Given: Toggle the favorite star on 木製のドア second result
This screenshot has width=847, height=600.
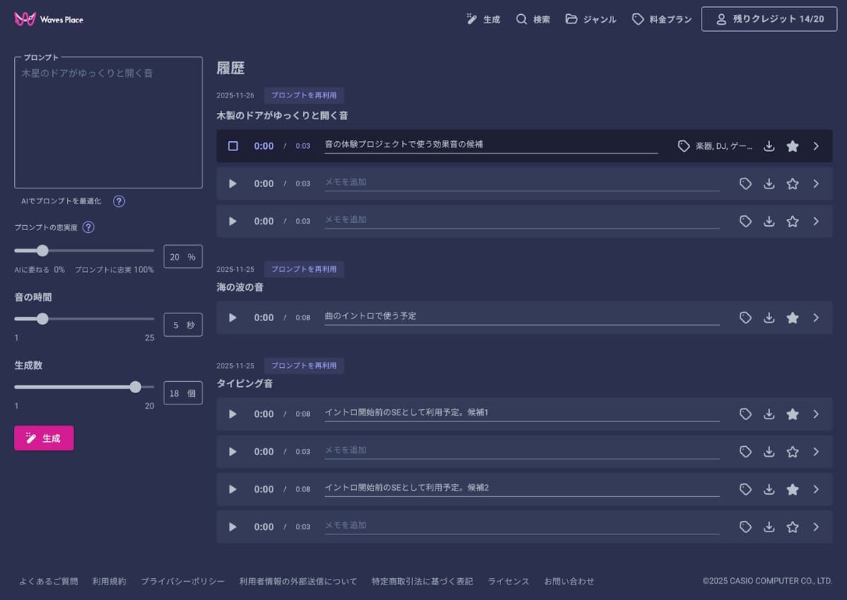Looking at the screenshot, I should click(x=792, y=184).
